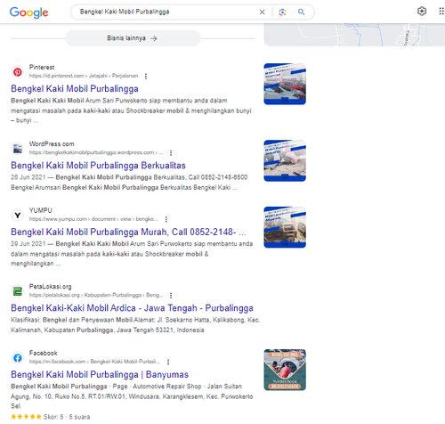The height and width of the screenshot is (424, 445).
Task: Open three-dot menu for YUMPU result
Action: pos(166,219)
